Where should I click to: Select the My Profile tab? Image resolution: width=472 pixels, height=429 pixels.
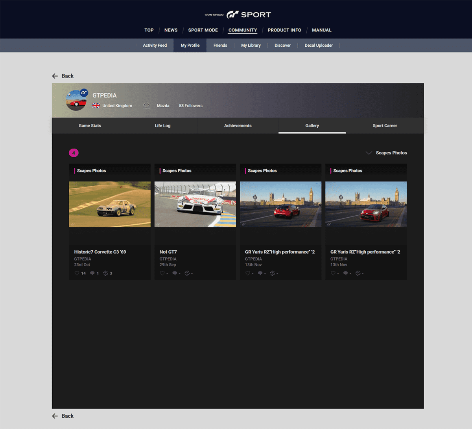tap(190, 46)
